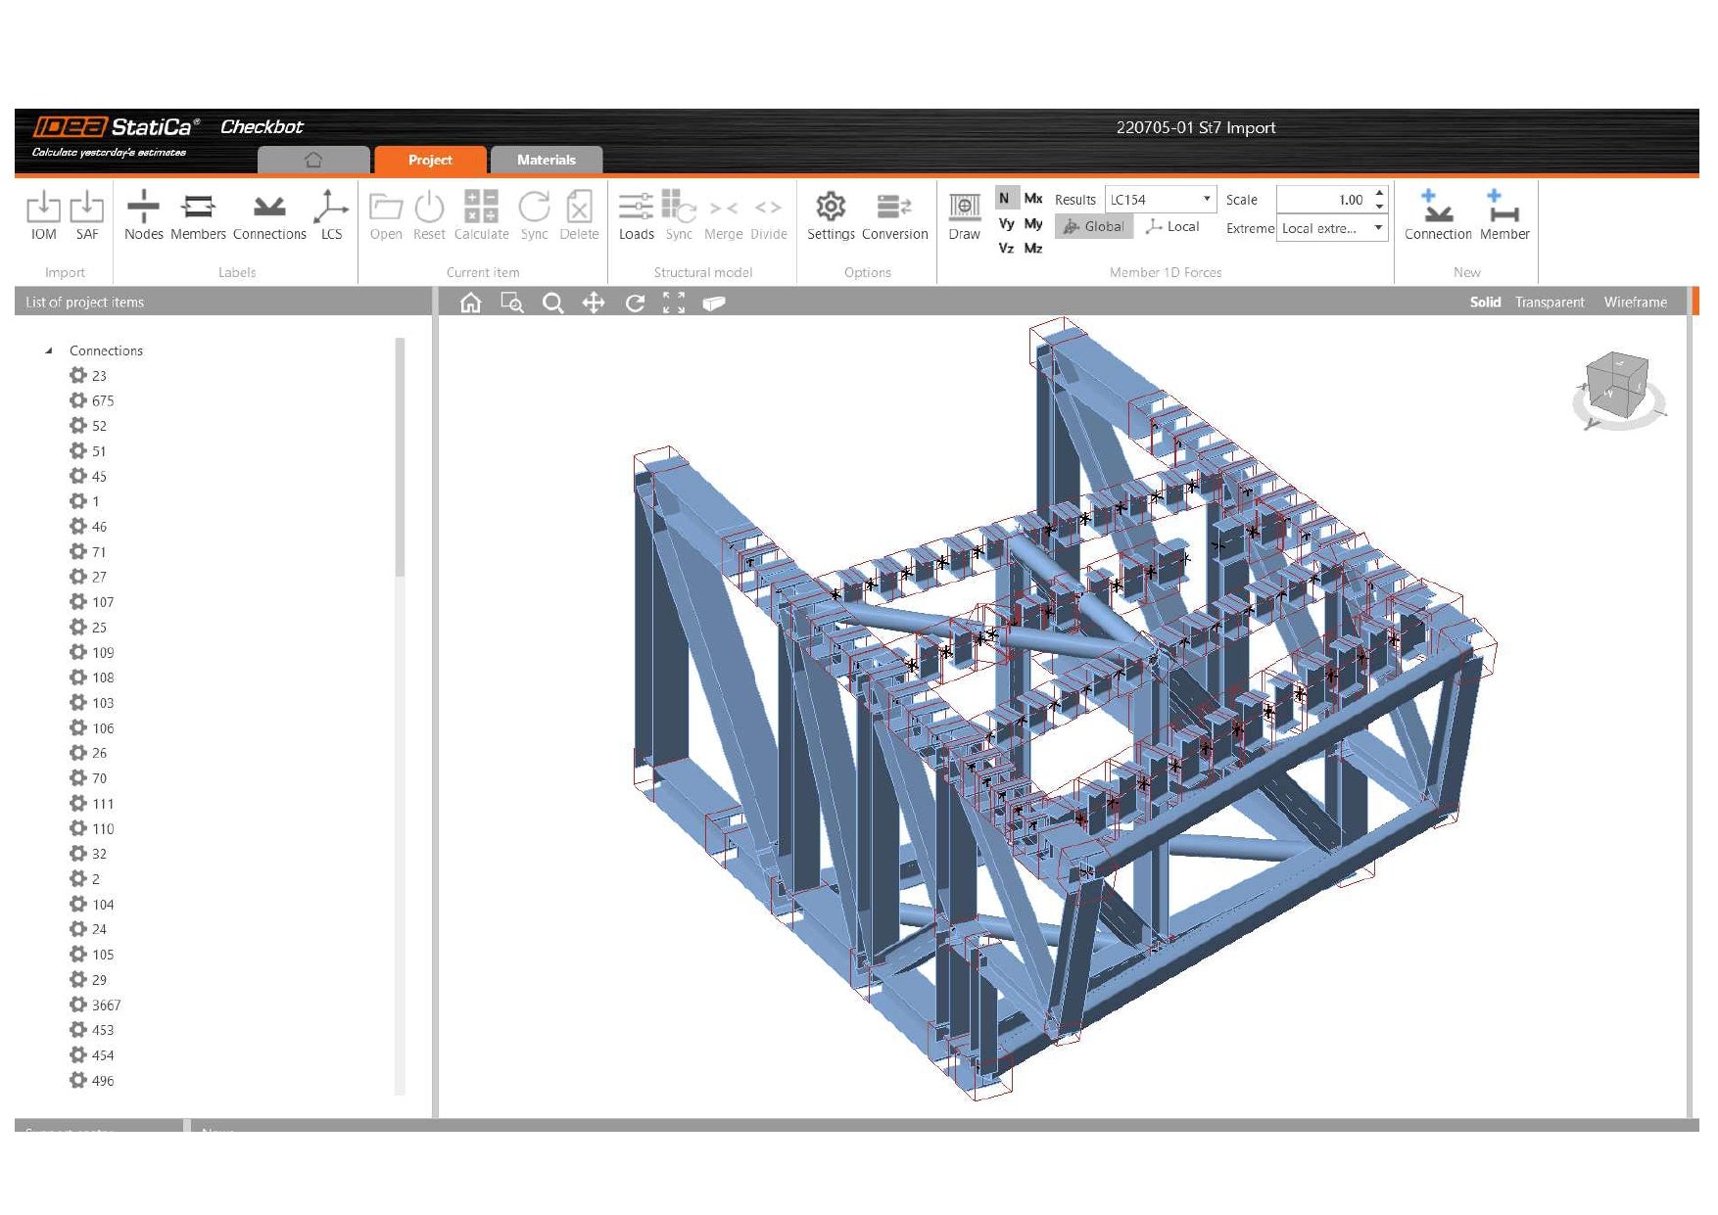Switch view to Wireframe
The width and height of the screenshot is (1718, 1215).
tap(1635, 303)
